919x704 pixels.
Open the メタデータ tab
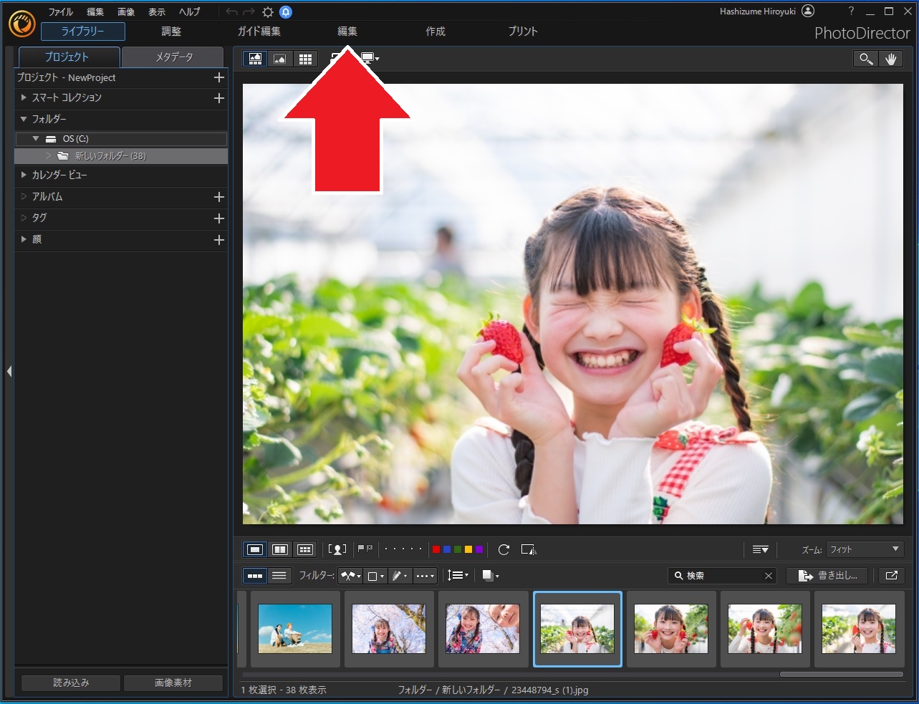[174, 57]
